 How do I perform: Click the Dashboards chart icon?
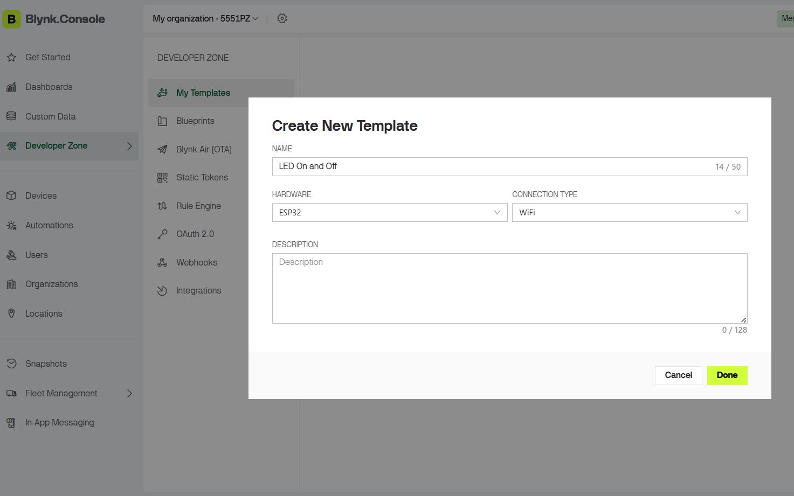11,87
